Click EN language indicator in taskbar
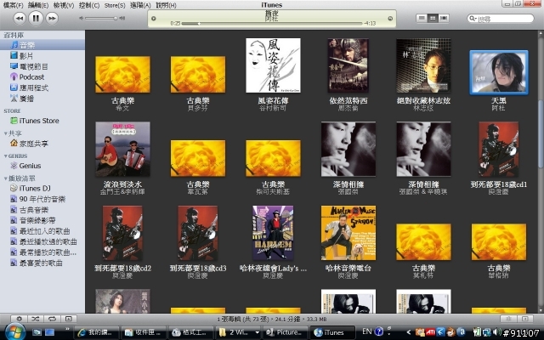 click(x=366, y=331)
